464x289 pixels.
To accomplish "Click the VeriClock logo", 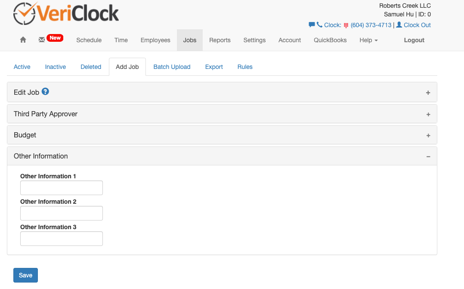I will 65,13.
